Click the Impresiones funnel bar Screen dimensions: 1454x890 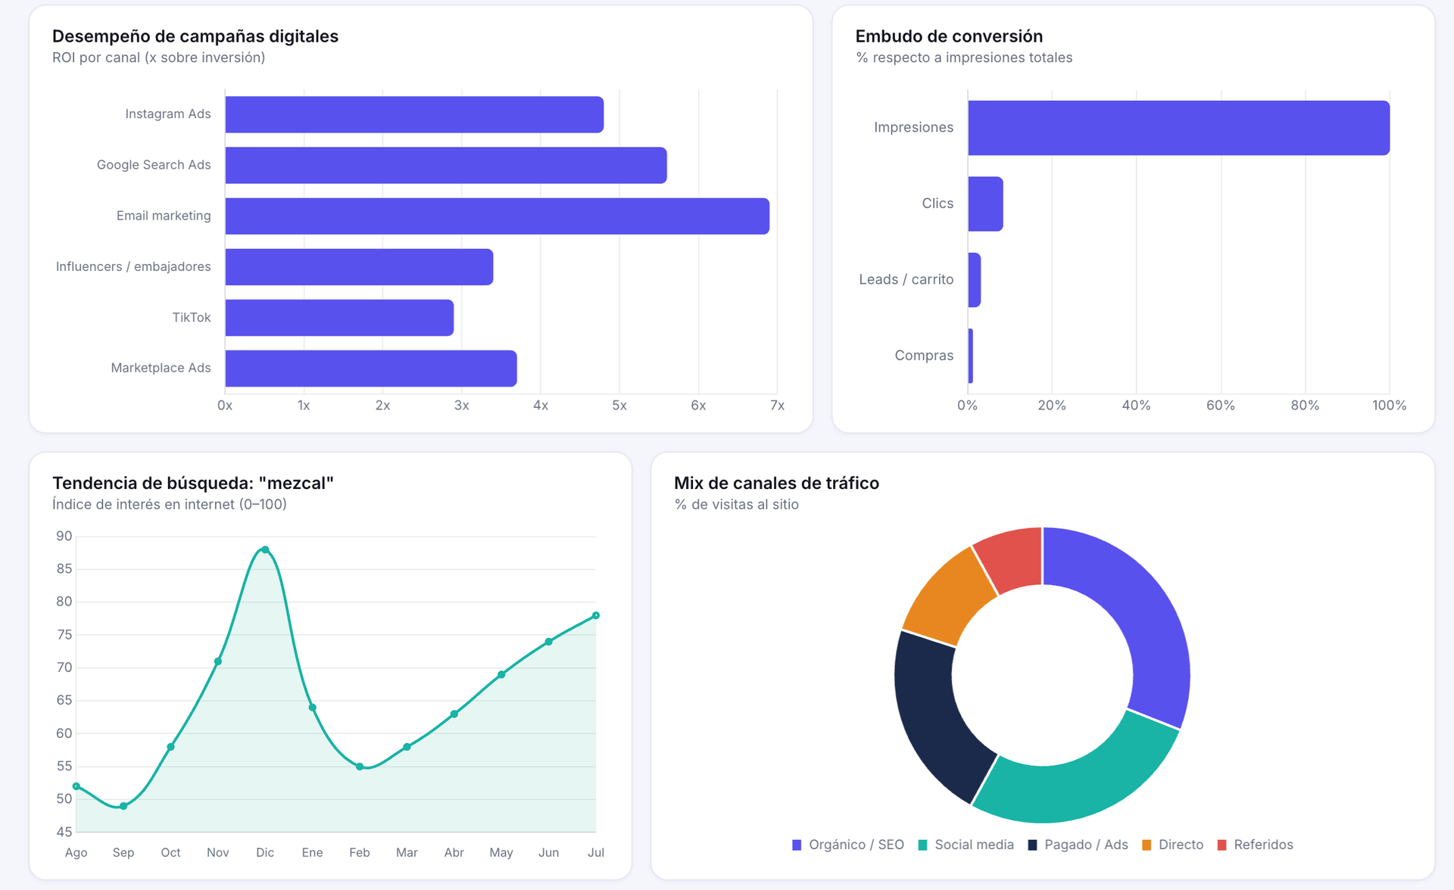[1178, 128]
